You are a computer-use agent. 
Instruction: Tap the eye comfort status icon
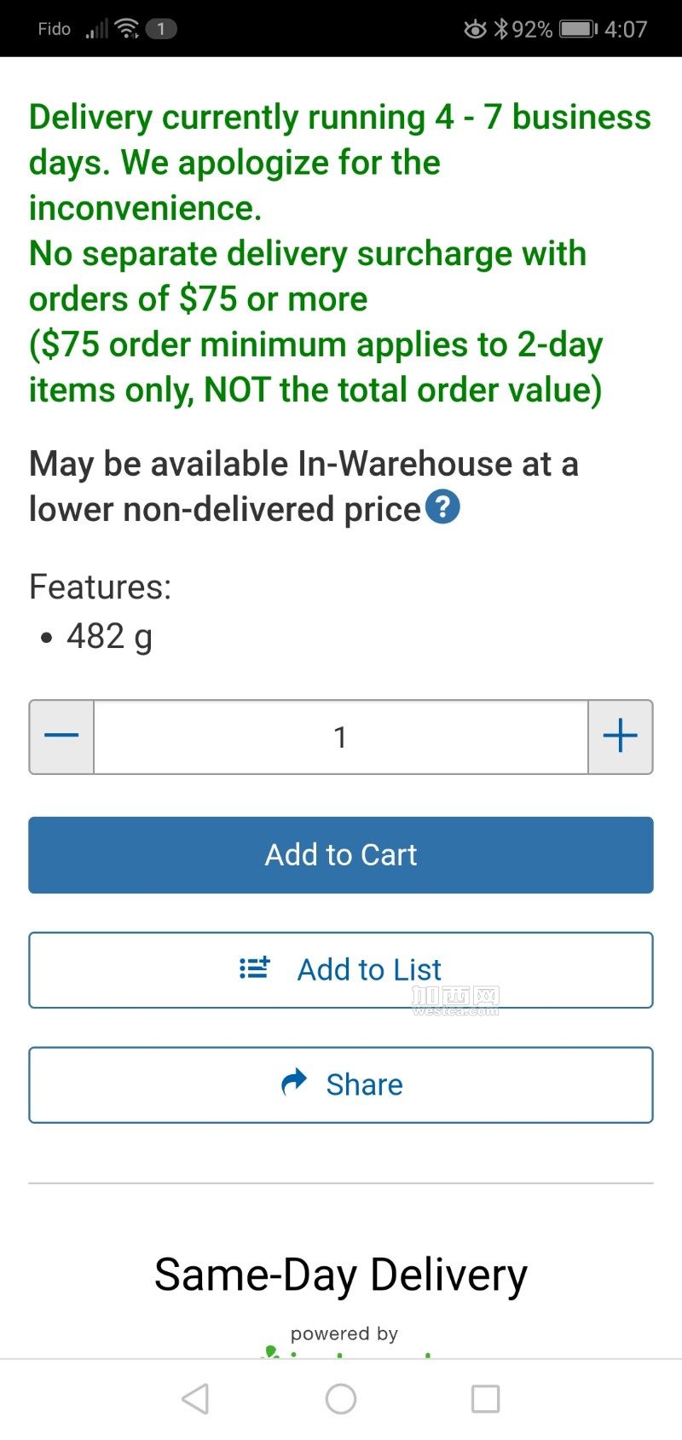point(475,30)
